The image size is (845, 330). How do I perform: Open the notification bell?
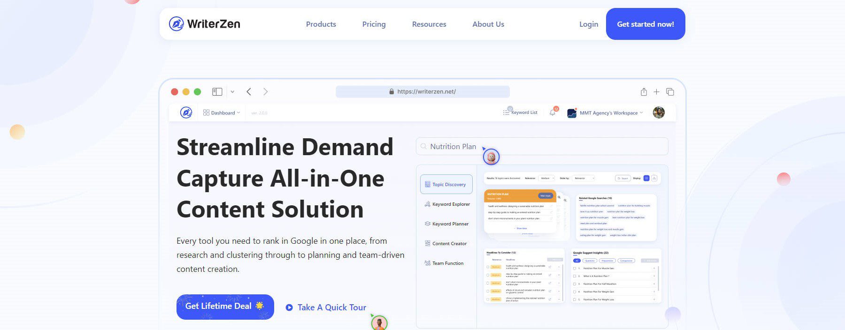(553, 112)
